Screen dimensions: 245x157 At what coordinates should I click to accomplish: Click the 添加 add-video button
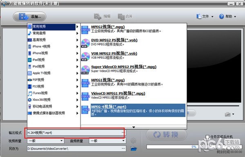[29, 17]
